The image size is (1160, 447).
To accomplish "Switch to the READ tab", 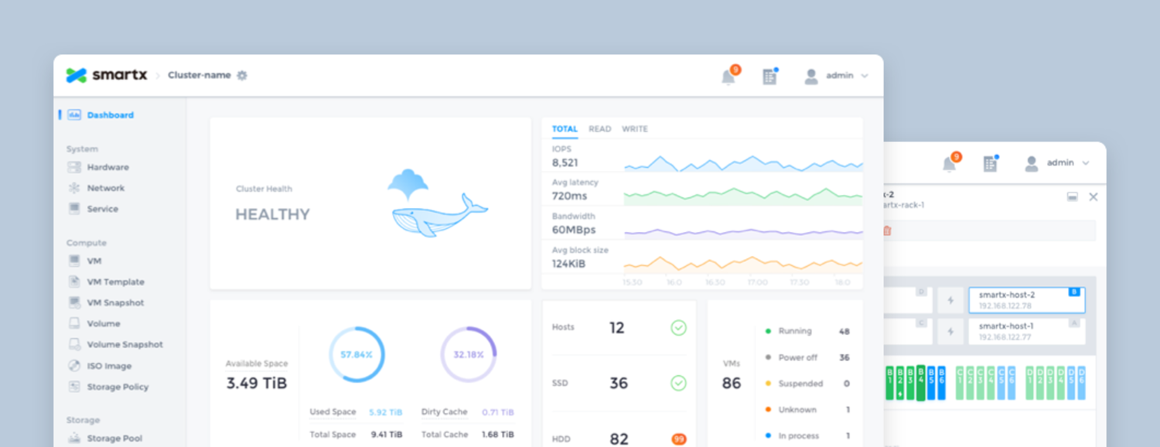I will click(x=600, y=129).
